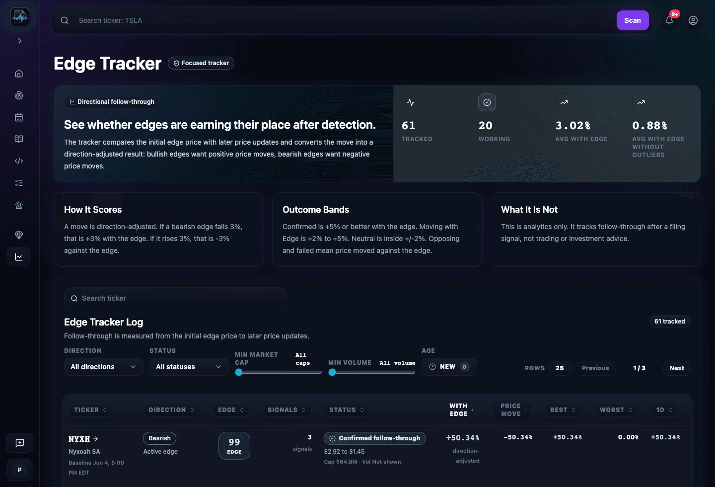This screenshot has width=715, height=487.
Task: Open the Home sidebar icon
Action: 19,74
